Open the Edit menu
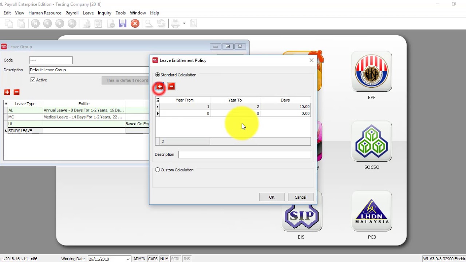The height and width of the screenshot is (262, 466). 7,13
